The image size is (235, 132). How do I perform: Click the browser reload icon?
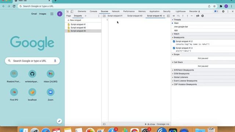pos(14,6)
